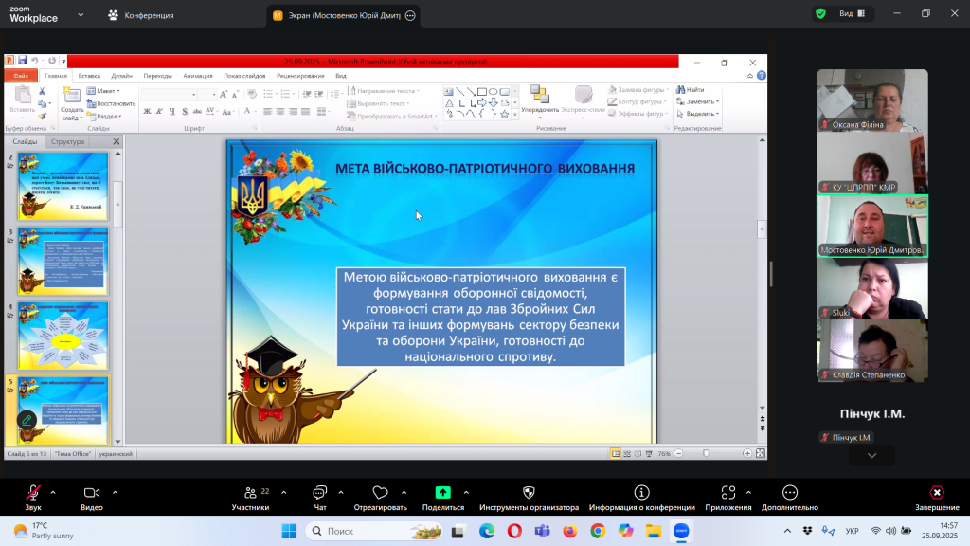Select the Экран (Мостовенко Юрій) shared screen tab

[336, 15]
